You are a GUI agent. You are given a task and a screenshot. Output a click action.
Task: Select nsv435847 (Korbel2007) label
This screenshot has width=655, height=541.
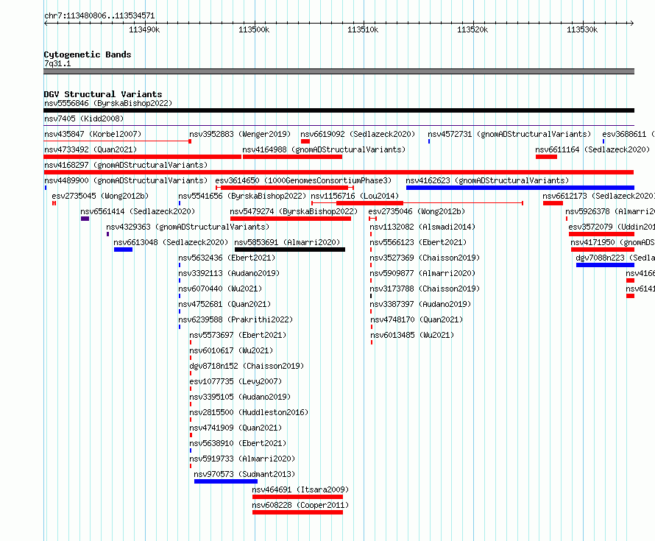click(x=93, y=134)
